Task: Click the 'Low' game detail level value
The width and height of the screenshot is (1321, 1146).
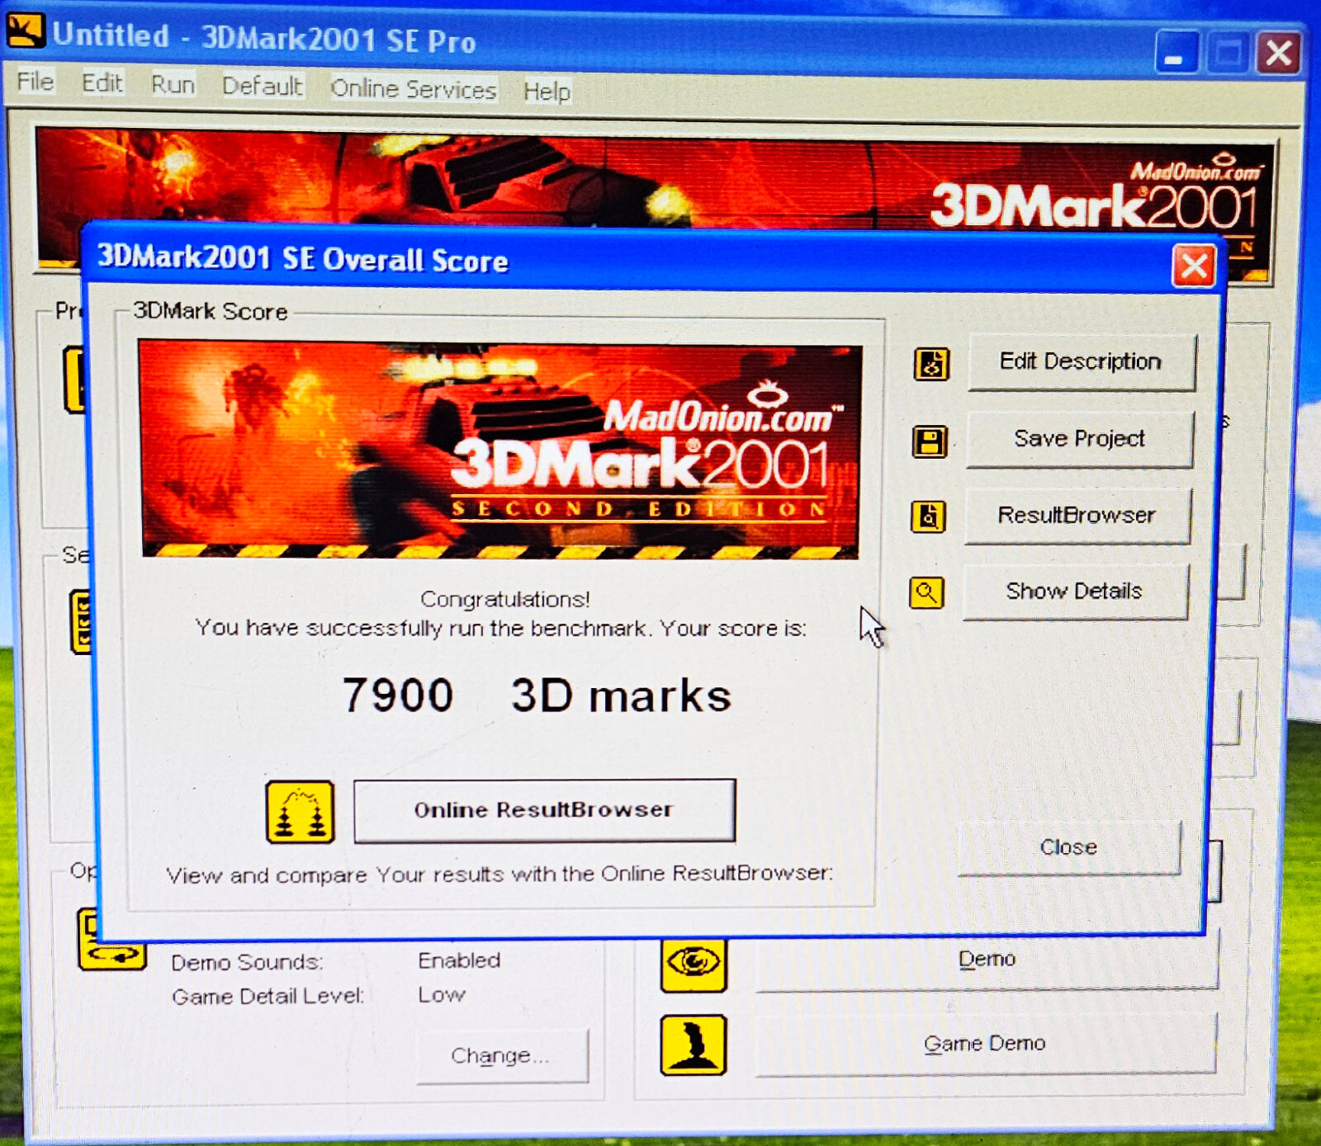Action: [441, 995]
